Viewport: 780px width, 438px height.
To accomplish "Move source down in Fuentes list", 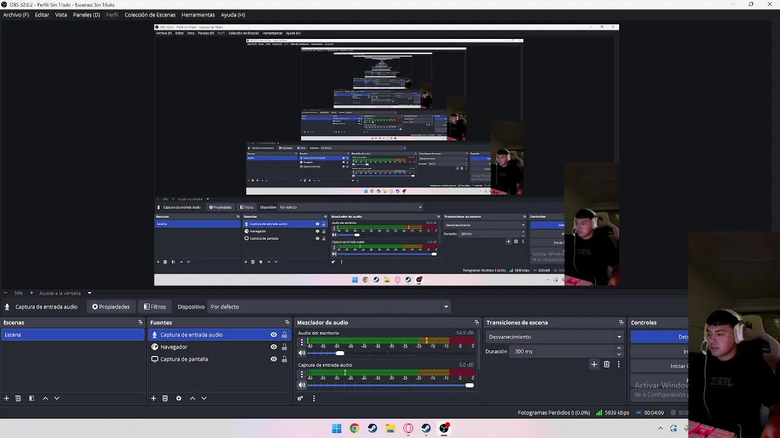I will pyautogui.click(x=204, y=398).
